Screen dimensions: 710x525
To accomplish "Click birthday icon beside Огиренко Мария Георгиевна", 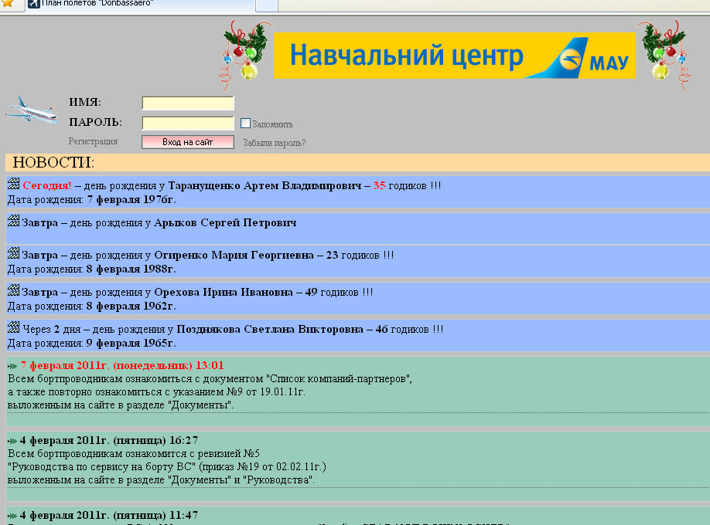I will (13, 254).
